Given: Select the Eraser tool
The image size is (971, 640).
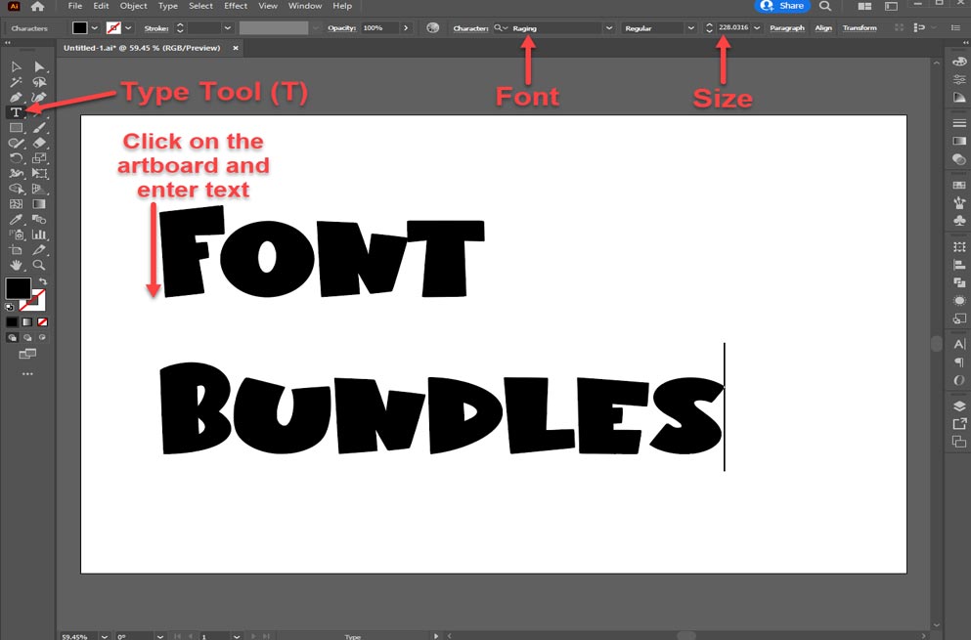Looking at the screenshot, I should pyautogui.click(x=39, y=143).
